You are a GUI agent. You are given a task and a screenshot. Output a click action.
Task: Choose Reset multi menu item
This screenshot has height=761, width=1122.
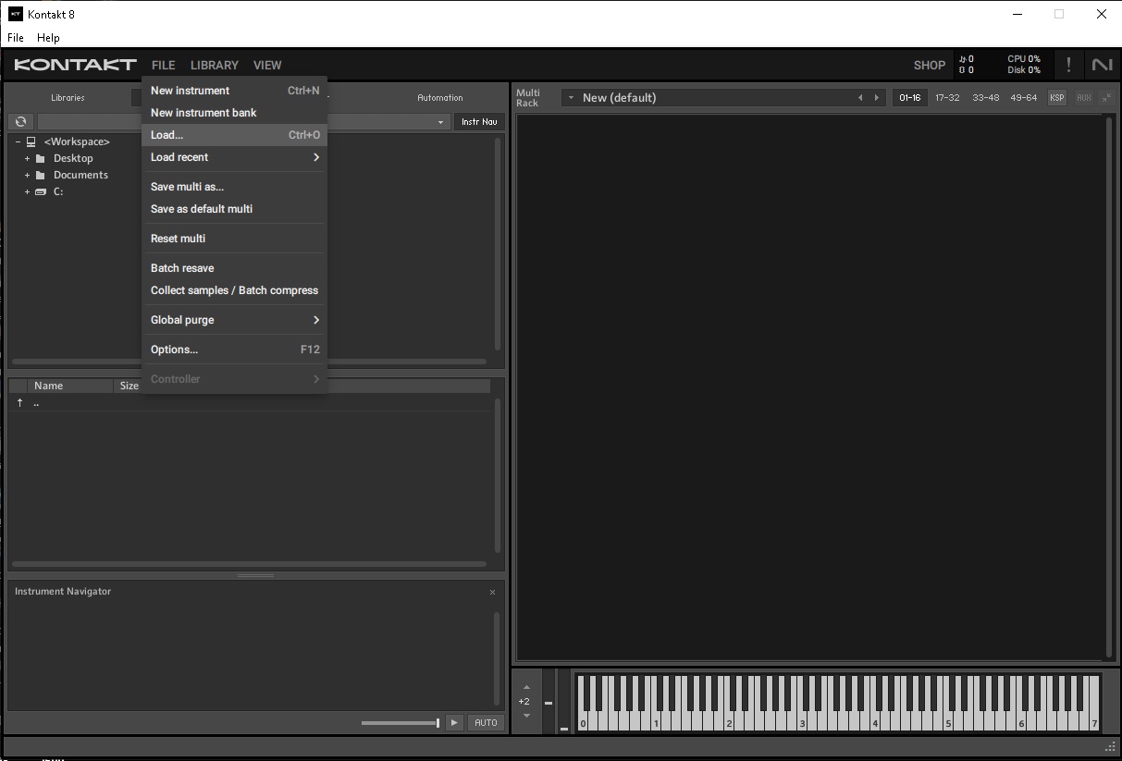tap(235, 239)
